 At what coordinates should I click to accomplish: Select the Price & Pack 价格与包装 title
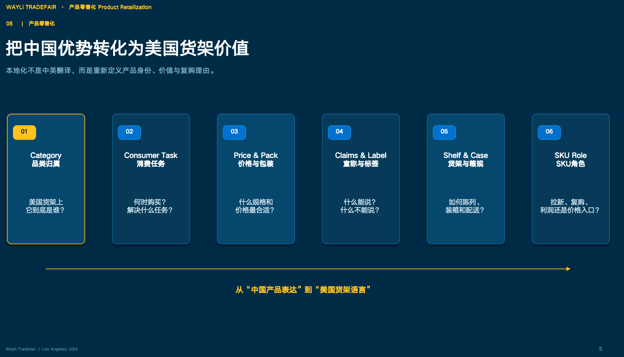(x=256, y=160)
